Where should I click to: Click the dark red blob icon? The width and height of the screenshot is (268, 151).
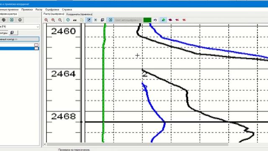[x=170, y=20]
